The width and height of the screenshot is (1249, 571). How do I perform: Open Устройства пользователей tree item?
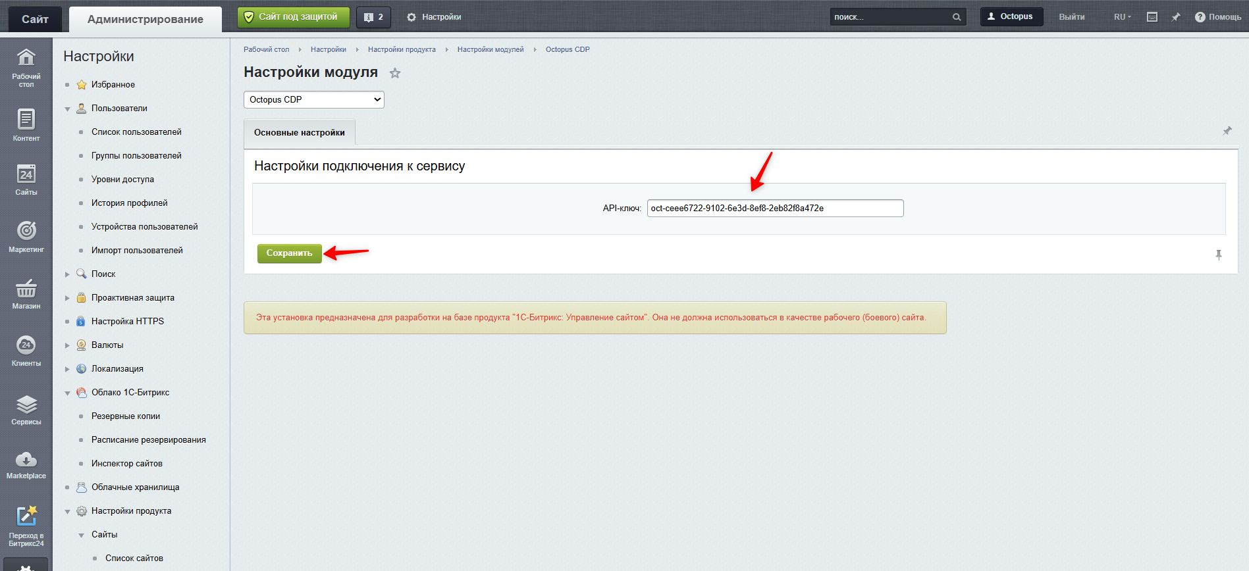(x=145, y=226)
